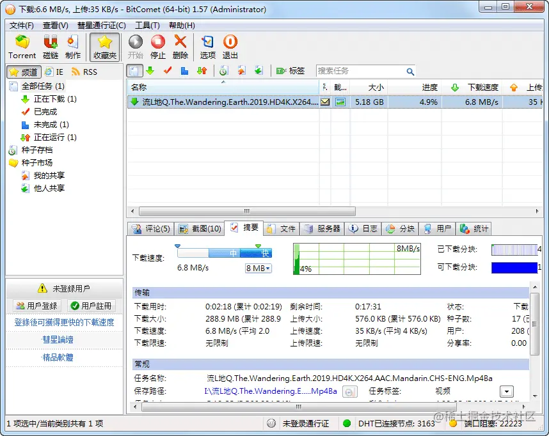The height and width of the screenshot is (436, 549).
Task: Click the my-shares icon in the filter bar
Action: (x=241, y=71)
